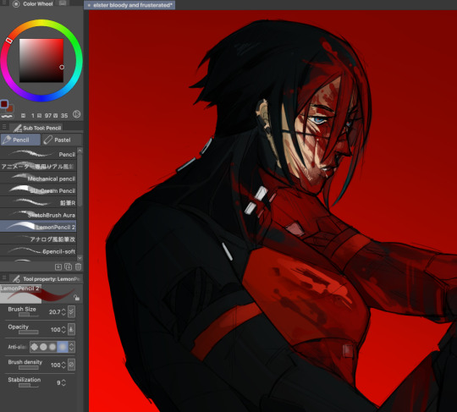Choose the Mechanical pencil brush
The width and height of the screenshot is (457, 412).
[x=38, y=178]
